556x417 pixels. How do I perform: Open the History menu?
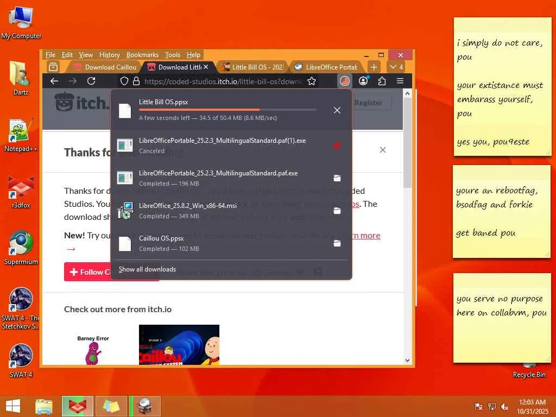click(x=110, y=55)
